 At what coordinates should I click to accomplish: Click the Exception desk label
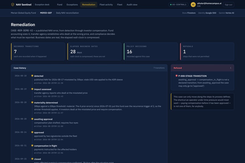(42, 5)
